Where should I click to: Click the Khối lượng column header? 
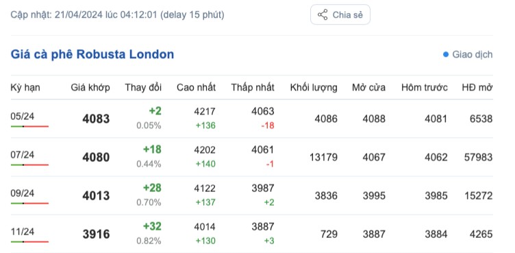point(314,88)
